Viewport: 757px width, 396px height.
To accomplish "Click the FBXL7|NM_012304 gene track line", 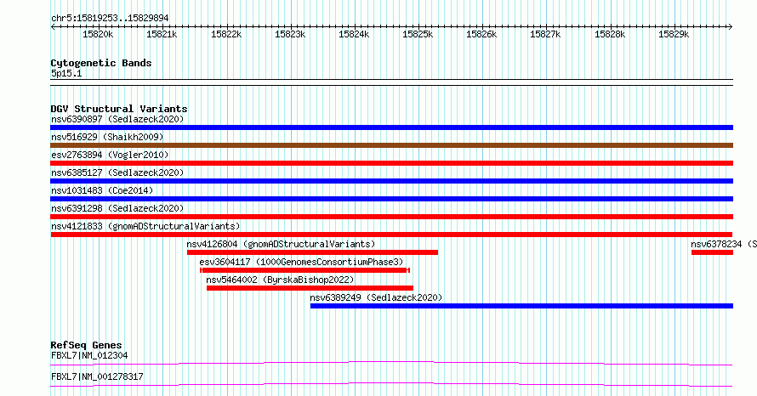I will [391, 363].
